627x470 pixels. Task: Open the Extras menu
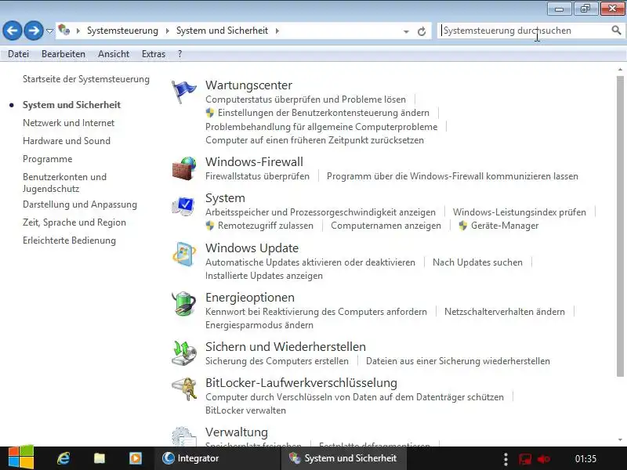point(154,54)
